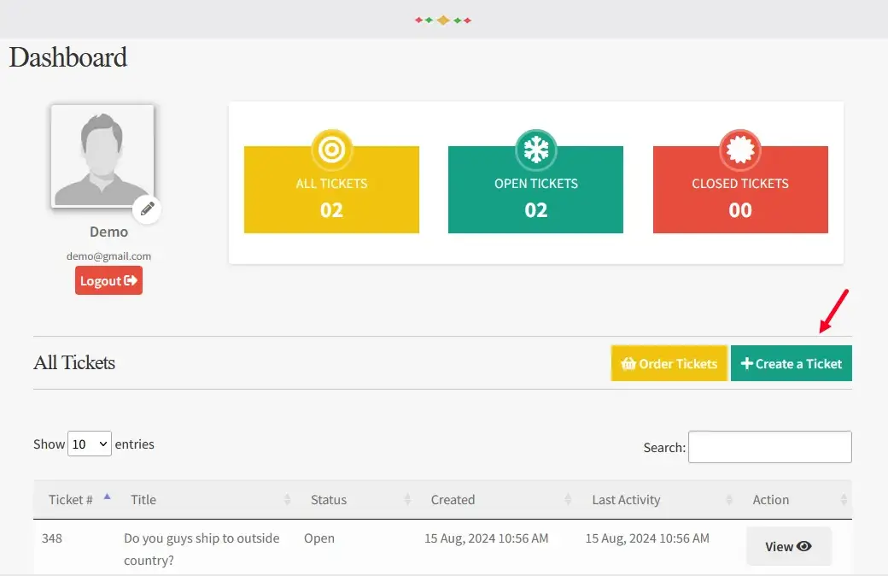Click the pencil edit profile icon
The height and width of the screenshot is (576, 888).
[x=147, y=209]
